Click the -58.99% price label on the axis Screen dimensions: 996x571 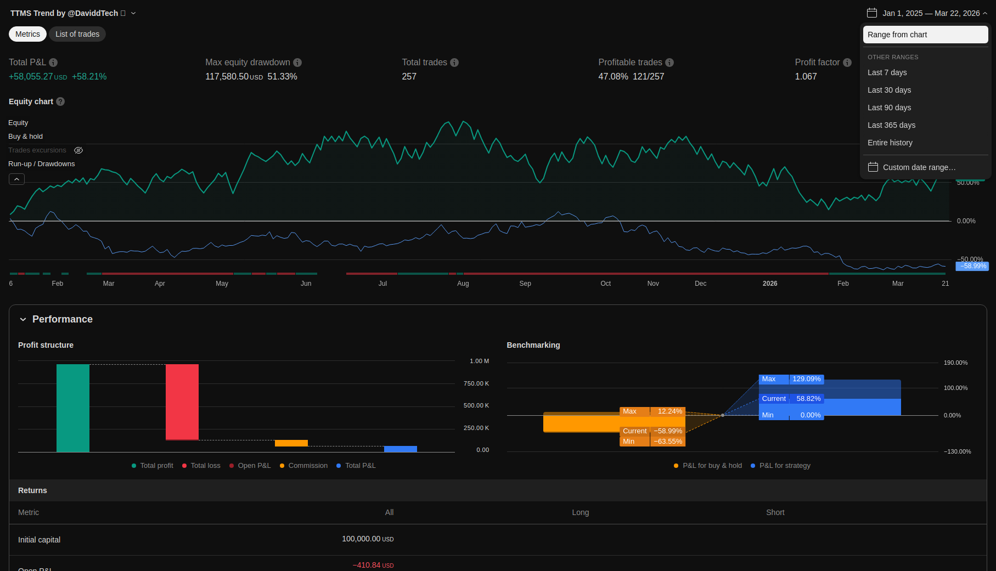(972, 266)
